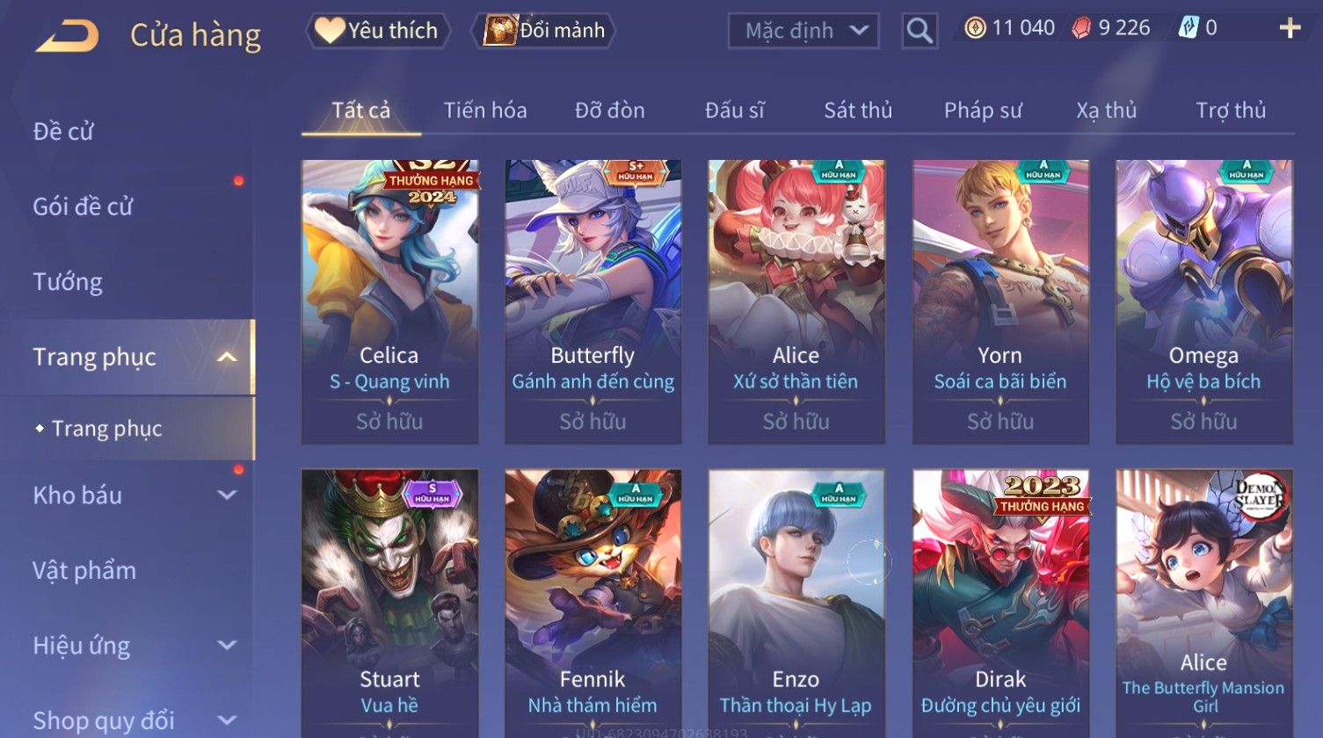Image resolution: width=1323 pixels, height=738 pixels.
Task: Expand the Hiệu ứng sidebar section
Action: tap(227, 646)
